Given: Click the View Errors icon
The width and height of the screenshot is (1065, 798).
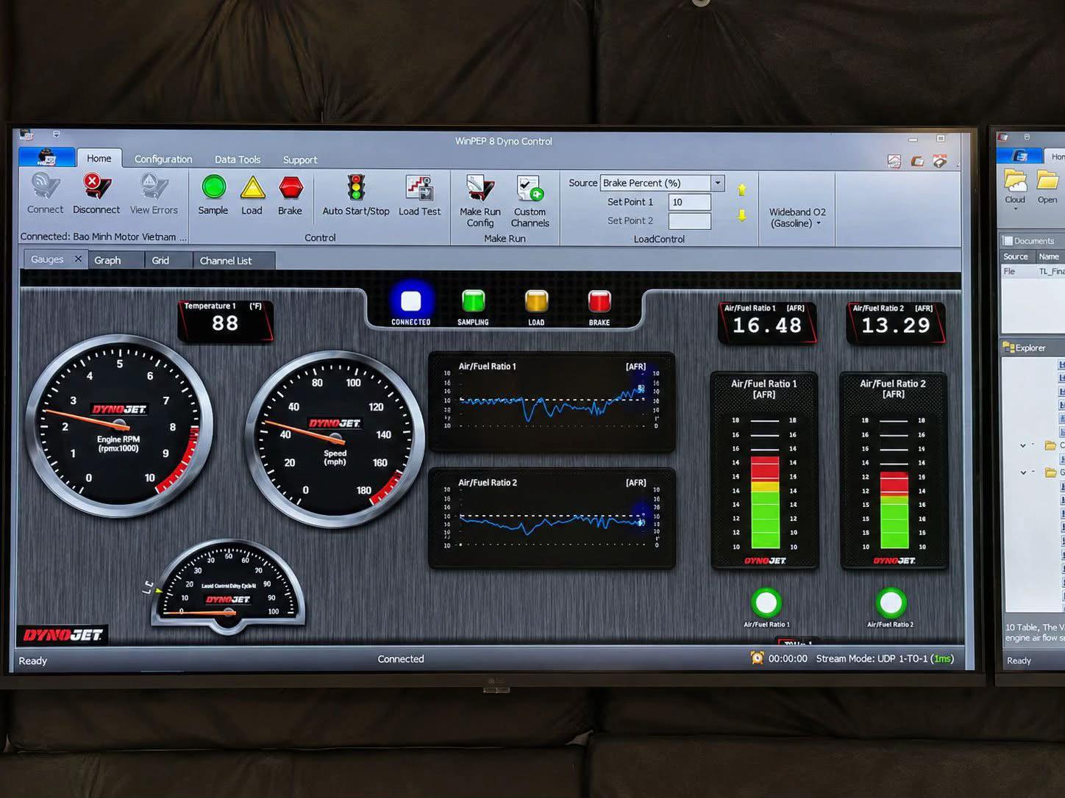Looking at the screenshot, I should pyautogui.click(x=154, y=187).
